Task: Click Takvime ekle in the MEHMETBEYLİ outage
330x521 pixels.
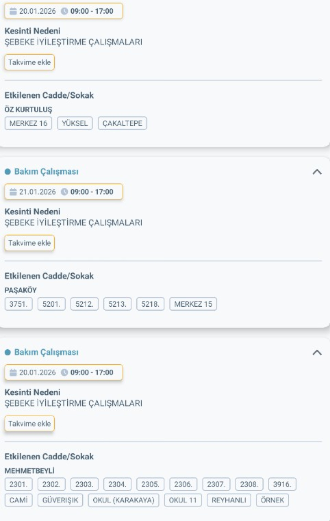Action: point(29,423)
